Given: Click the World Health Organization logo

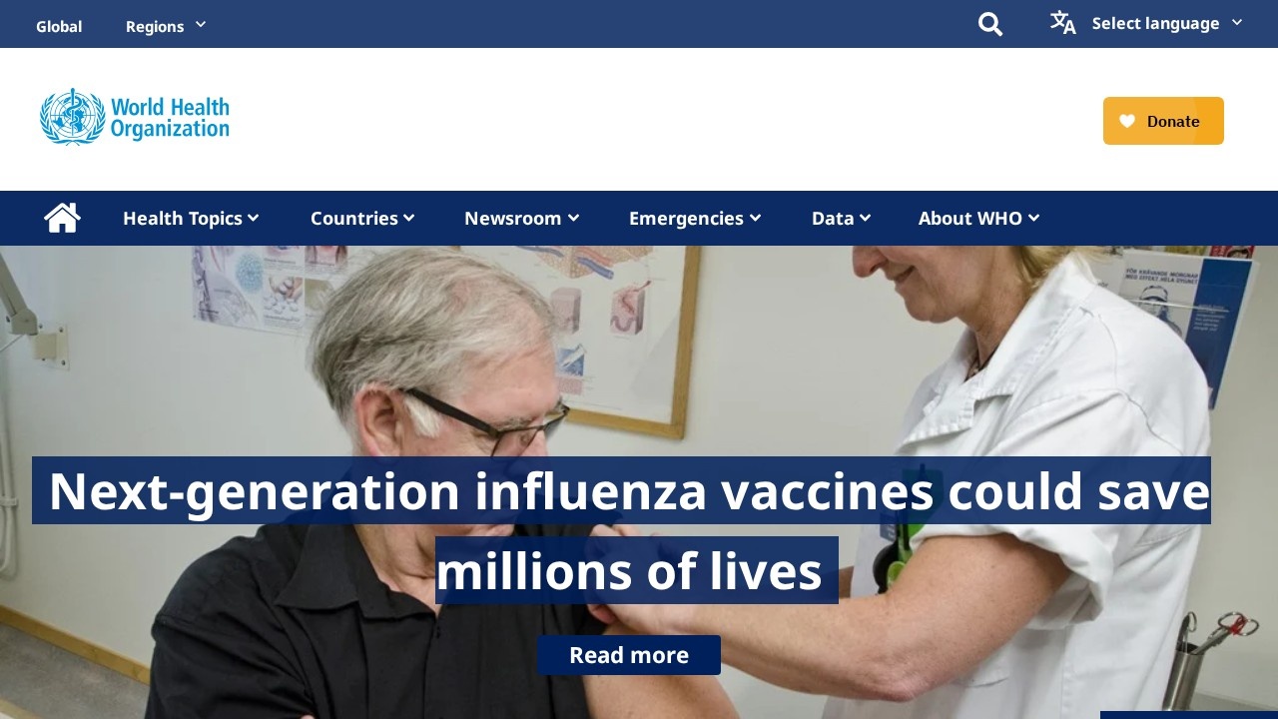Looking at the screenshot, I should point(135,117).
